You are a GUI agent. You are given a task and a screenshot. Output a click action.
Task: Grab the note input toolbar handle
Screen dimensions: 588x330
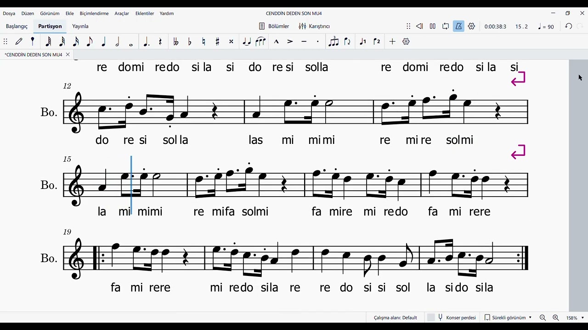pos(6,41)
